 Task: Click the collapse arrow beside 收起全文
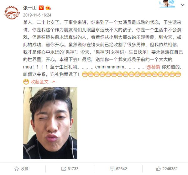(54, 82)
